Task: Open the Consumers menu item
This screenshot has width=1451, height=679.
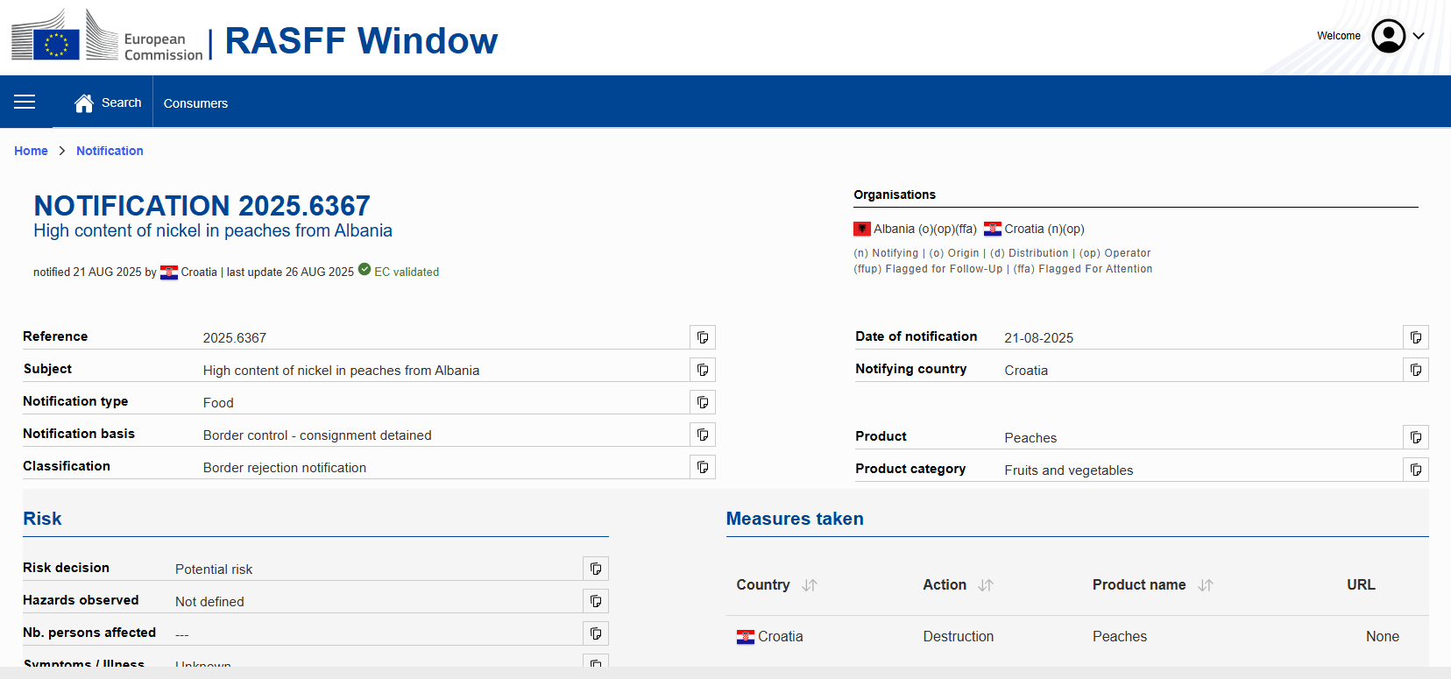Action: [195, 103]
